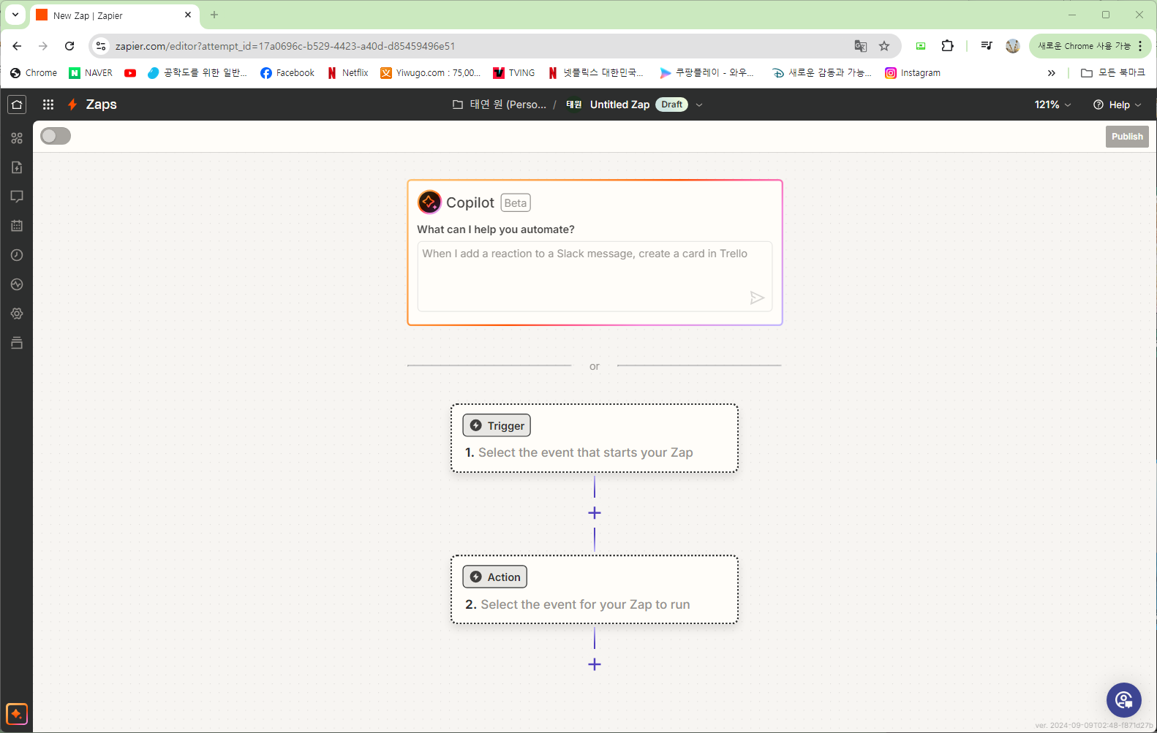Image resolution: width=1157 pixels, height=733 pixels.
Task: Add a step below the Action
Action: pyautogui.click(x=595, y=664)
